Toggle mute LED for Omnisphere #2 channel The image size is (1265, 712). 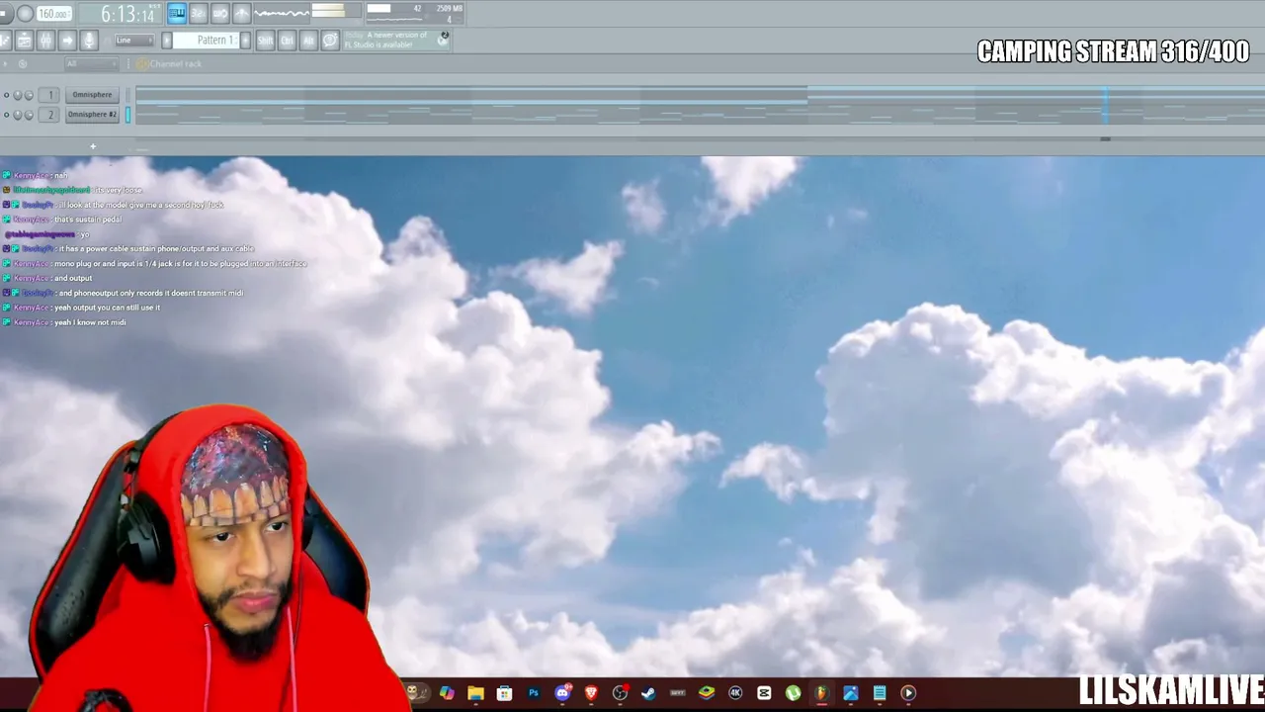tap(6, 115)
